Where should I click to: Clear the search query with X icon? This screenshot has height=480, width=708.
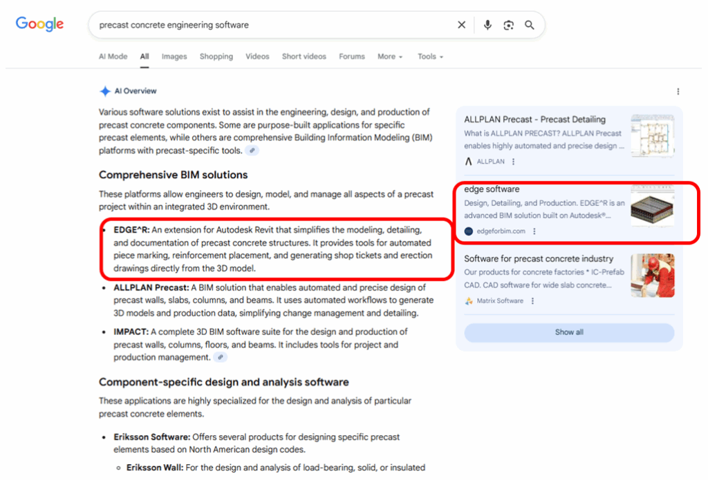(x=461, y=25)
